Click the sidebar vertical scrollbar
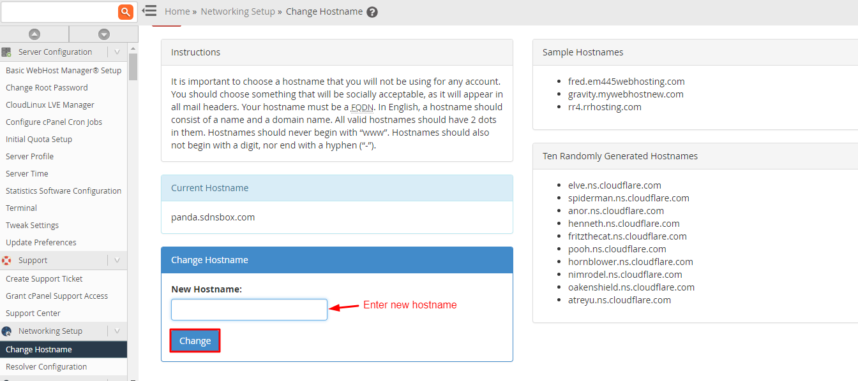The image size is (858, 381). pyautogui.click(x=133, y=67)
